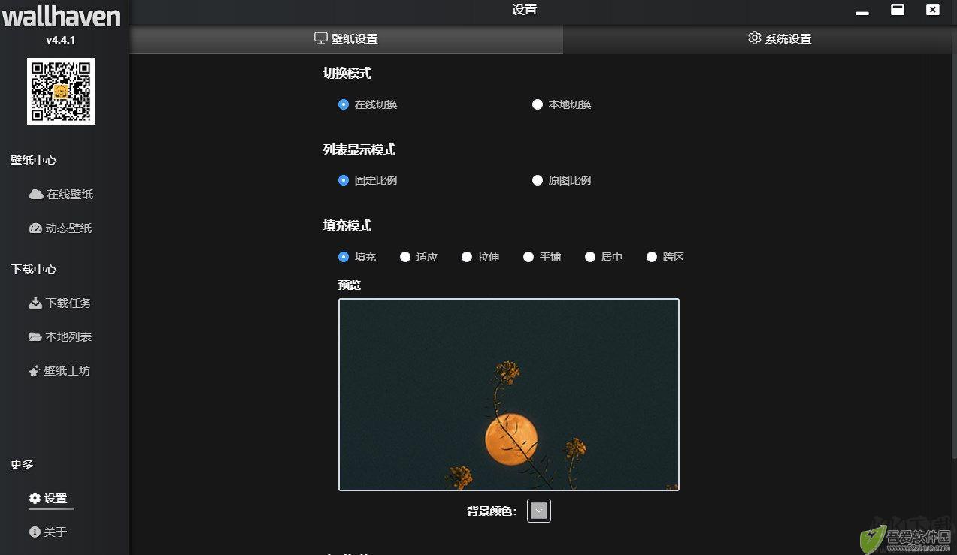
Task: Switch to 壁纸设置 tab
Action: click(x=346, y=39)
